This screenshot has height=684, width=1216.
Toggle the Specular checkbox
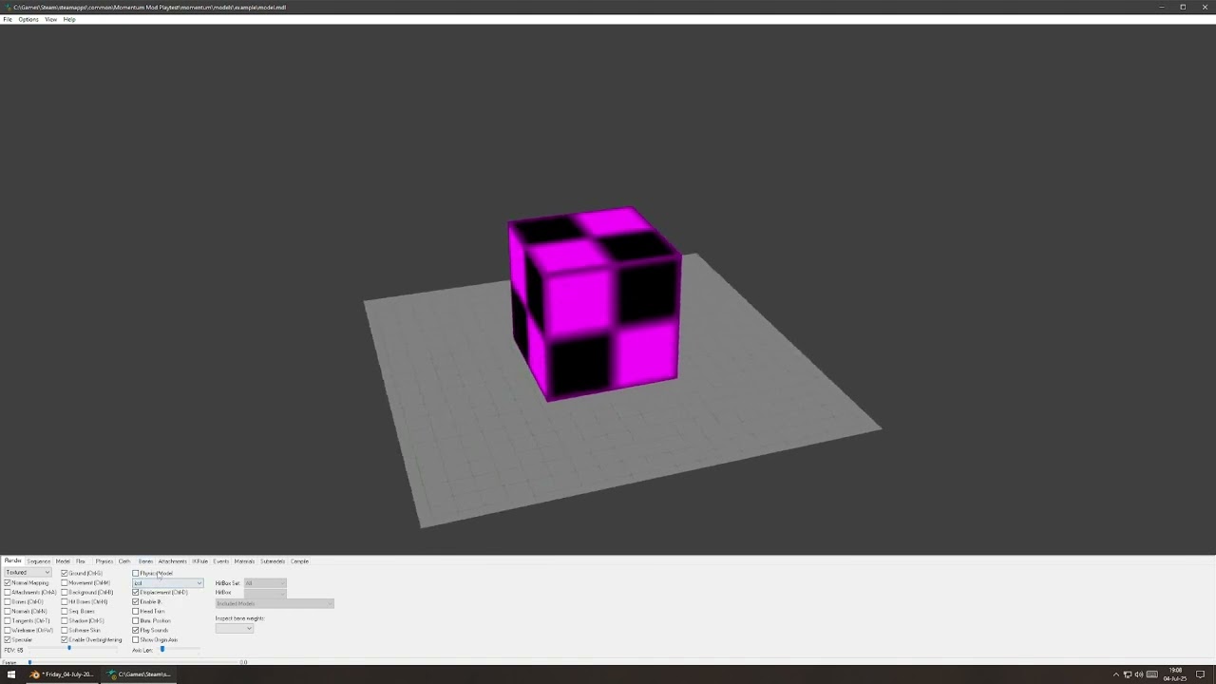click(x=8, y=640)
